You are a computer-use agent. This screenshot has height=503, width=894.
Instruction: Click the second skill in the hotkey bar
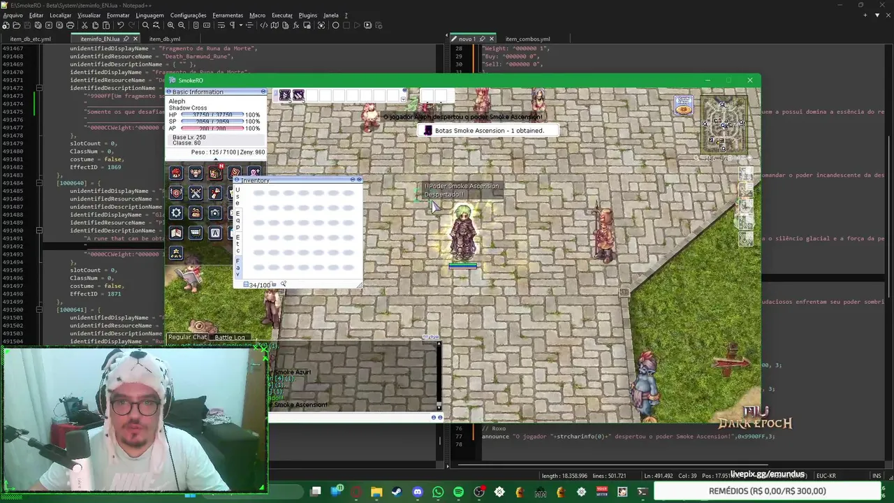tap(298, 95)
